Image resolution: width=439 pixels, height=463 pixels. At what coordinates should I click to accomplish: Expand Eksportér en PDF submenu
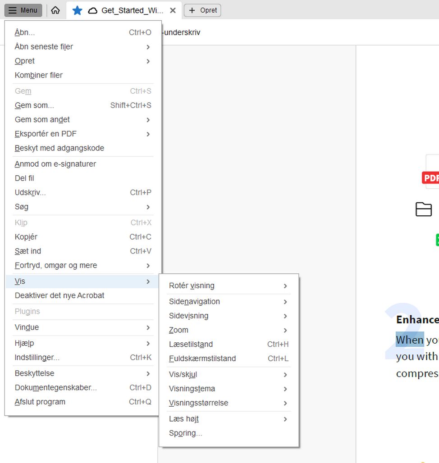pos(83,134)
